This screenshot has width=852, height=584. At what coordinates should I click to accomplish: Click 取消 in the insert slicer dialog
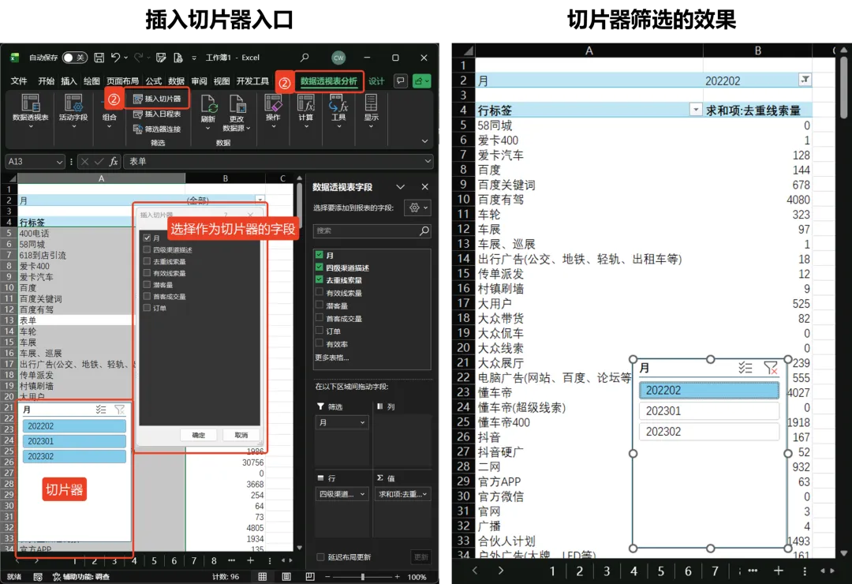coord(241,435)
